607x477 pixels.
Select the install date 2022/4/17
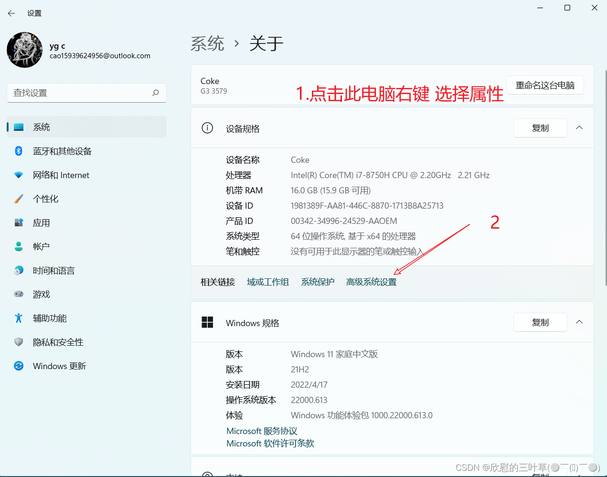309,385
